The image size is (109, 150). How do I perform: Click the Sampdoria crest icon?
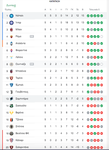pyautogui.click(x=11, y=99)
